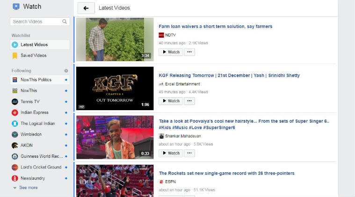Viewport: 355px width, 197px height.
Task: Click the blue dot next to Wimbledon
Action: pyautogui.click(x=66, y=134)
